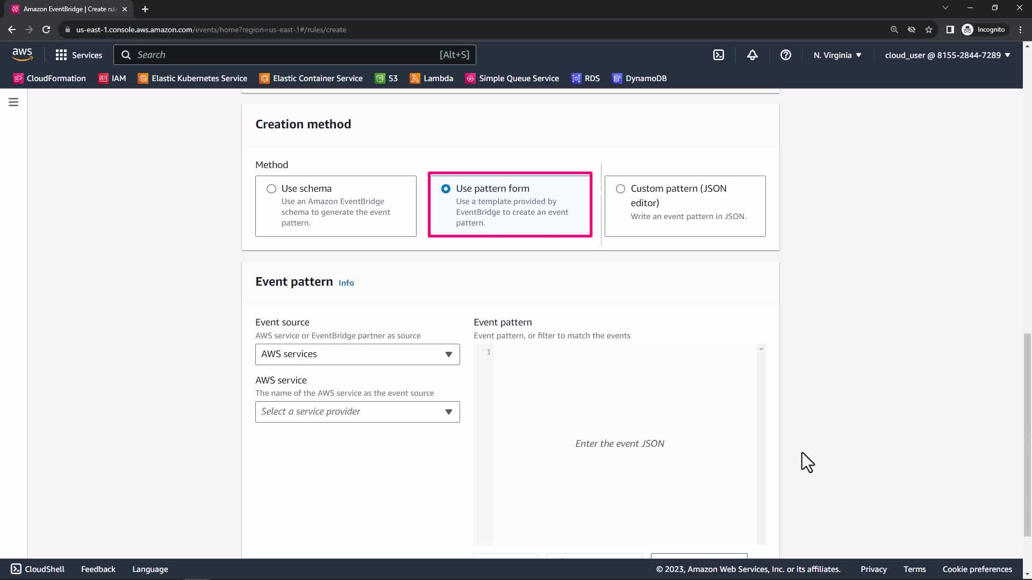
Task: Open the Event pattern Info link
Action: coord(346,283)
